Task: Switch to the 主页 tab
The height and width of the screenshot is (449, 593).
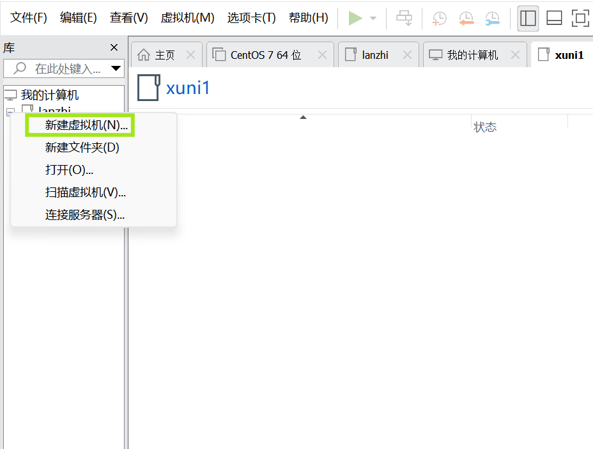Action: tap(166, 55)
